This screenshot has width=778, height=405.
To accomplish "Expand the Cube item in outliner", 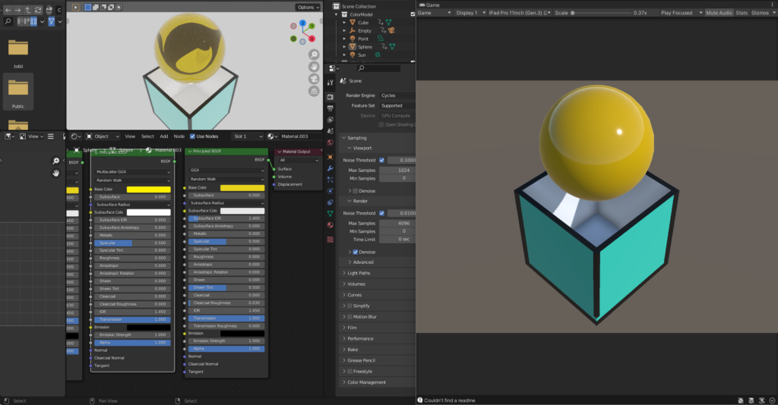I will coord(344,22).
